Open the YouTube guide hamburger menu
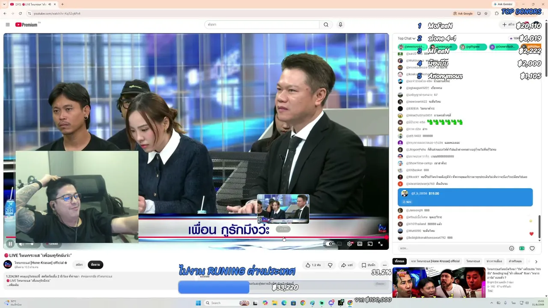The width and height of the screenshot is (548, 308). [x=8, y=25]
